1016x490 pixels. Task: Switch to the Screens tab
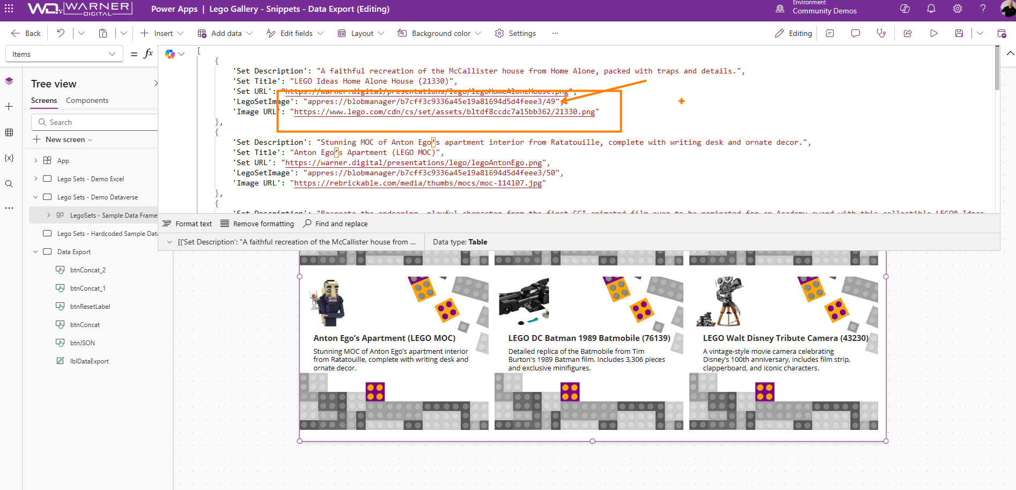[x=44, y=100]
